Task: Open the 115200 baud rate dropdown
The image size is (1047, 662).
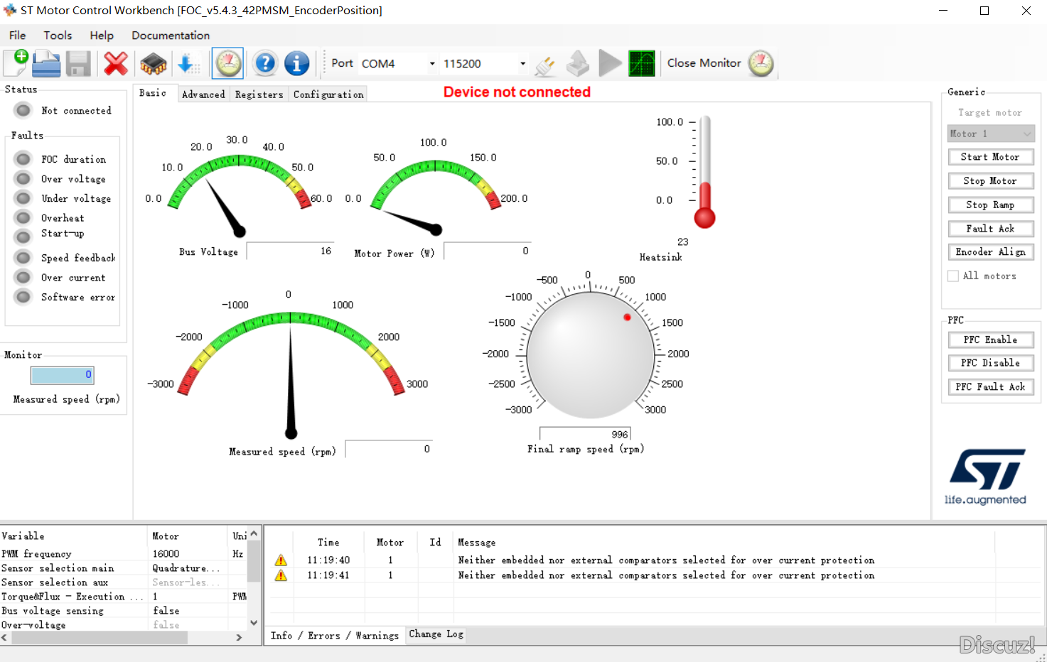Action: (x=485, y=63)
